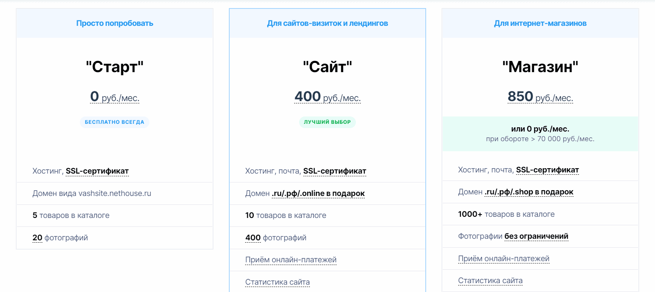The height and width of the screenshot is (292, 655).
Task: Open "Статистика сайта" in Магазин plan
Action: pyautogui.click(x=490, y=280)
